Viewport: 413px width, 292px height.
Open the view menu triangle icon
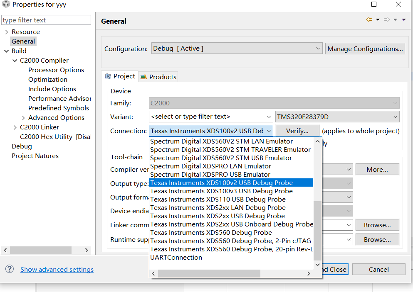pyautogui.click(x=404, y=20)
